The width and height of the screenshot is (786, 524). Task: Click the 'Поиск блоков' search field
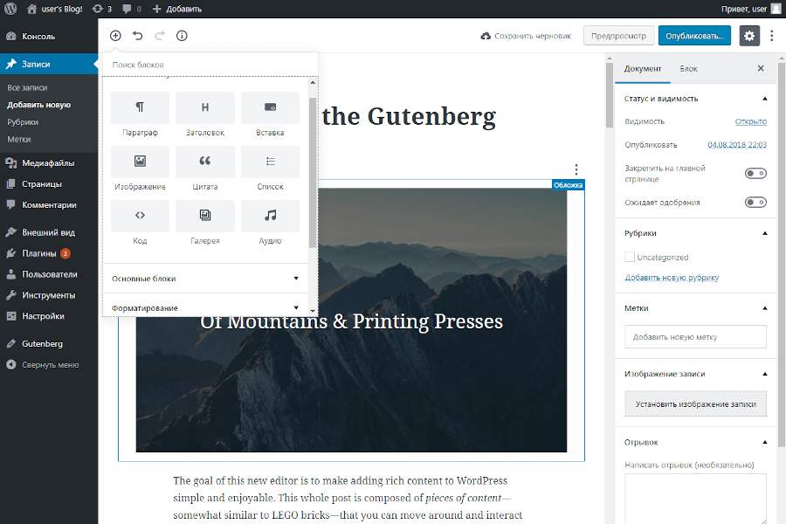pos(210,65)
